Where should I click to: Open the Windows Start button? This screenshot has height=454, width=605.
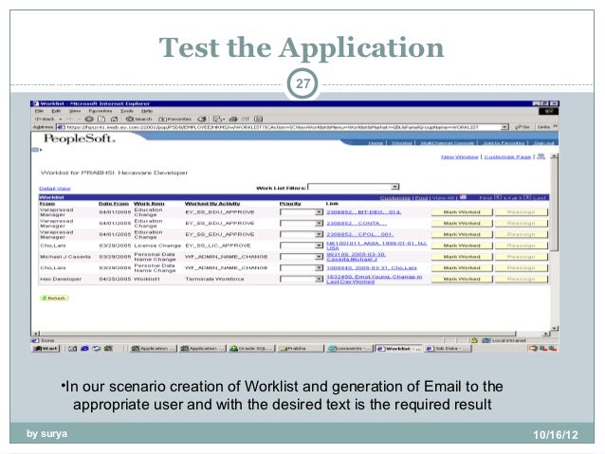46,348
